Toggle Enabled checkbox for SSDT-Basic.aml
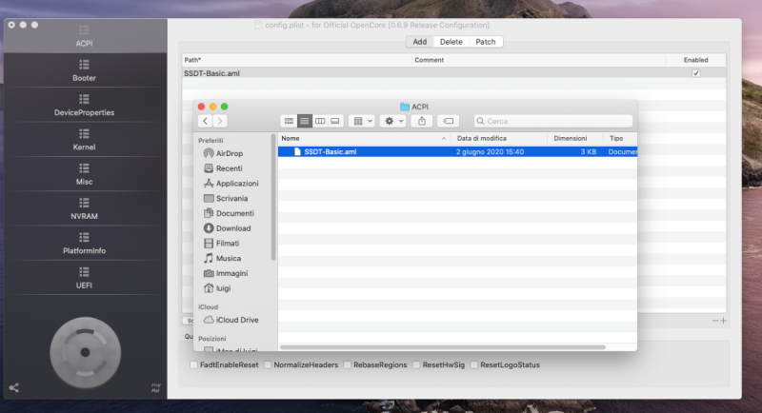 coord(695,73)
